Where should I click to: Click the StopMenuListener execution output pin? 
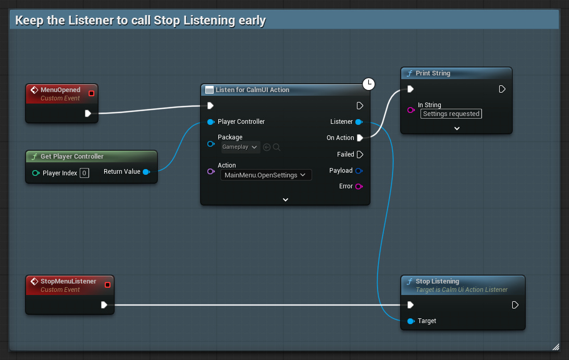coord(104,305)
